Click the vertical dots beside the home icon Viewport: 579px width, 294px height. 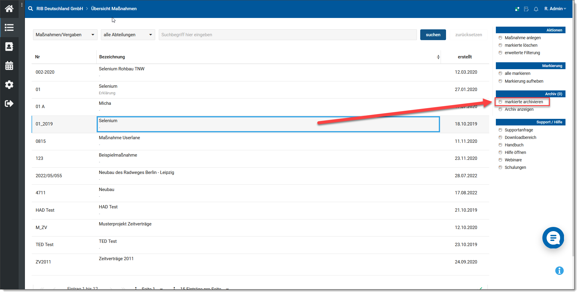[22, 5]
